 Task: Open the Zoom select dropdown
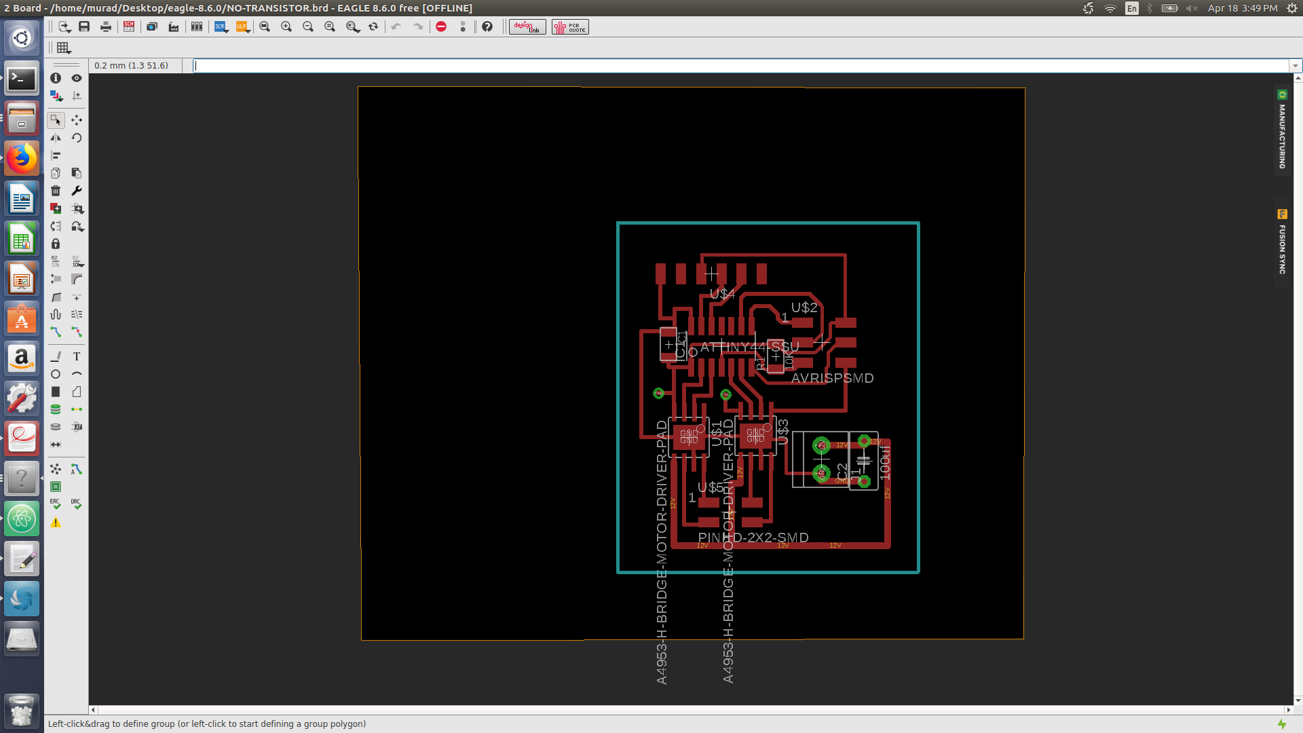(x=353, y=26)
